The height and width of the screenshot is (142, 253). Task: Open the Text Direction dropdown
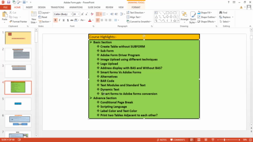[136, 13]
